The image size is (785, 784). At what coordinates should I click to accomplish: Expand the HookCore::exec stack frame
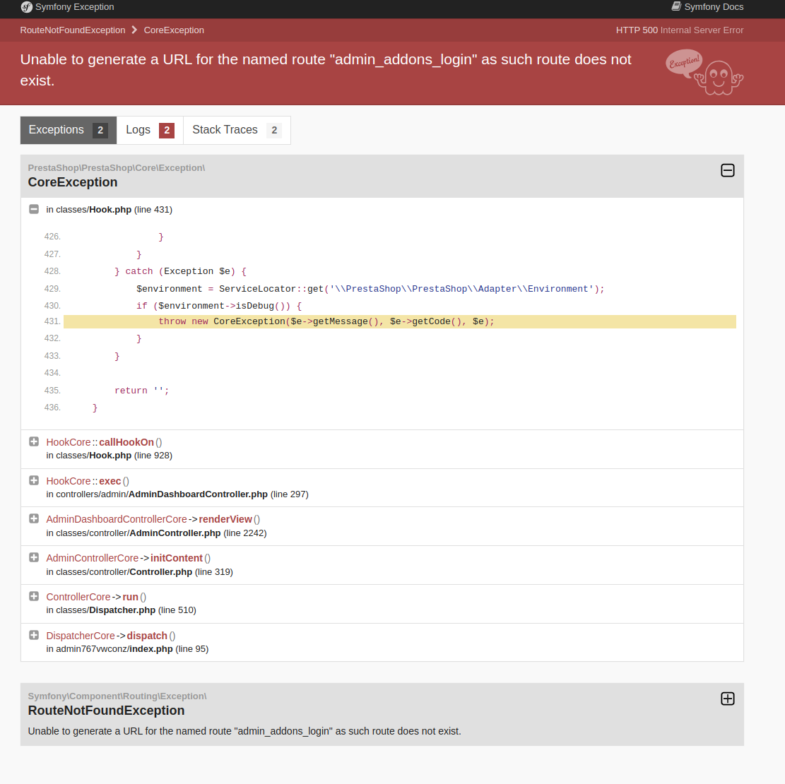tap(34, 480)
